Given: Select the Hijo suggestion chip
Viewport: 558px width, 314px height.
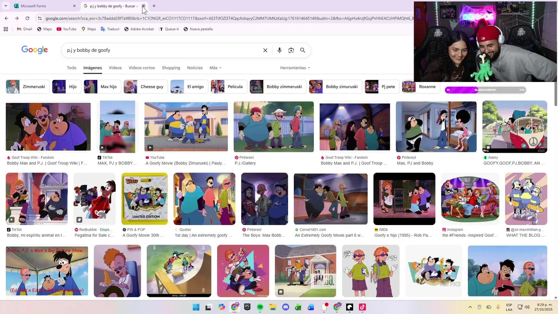Looking at the screenshot, I should pyautogui.click(x=66, y=87).
